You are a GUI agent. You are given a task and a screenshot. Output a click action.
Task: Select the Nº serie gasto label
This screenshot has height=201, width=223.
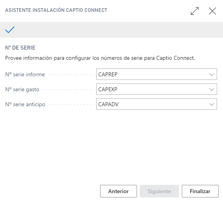(x=22, y=89)
